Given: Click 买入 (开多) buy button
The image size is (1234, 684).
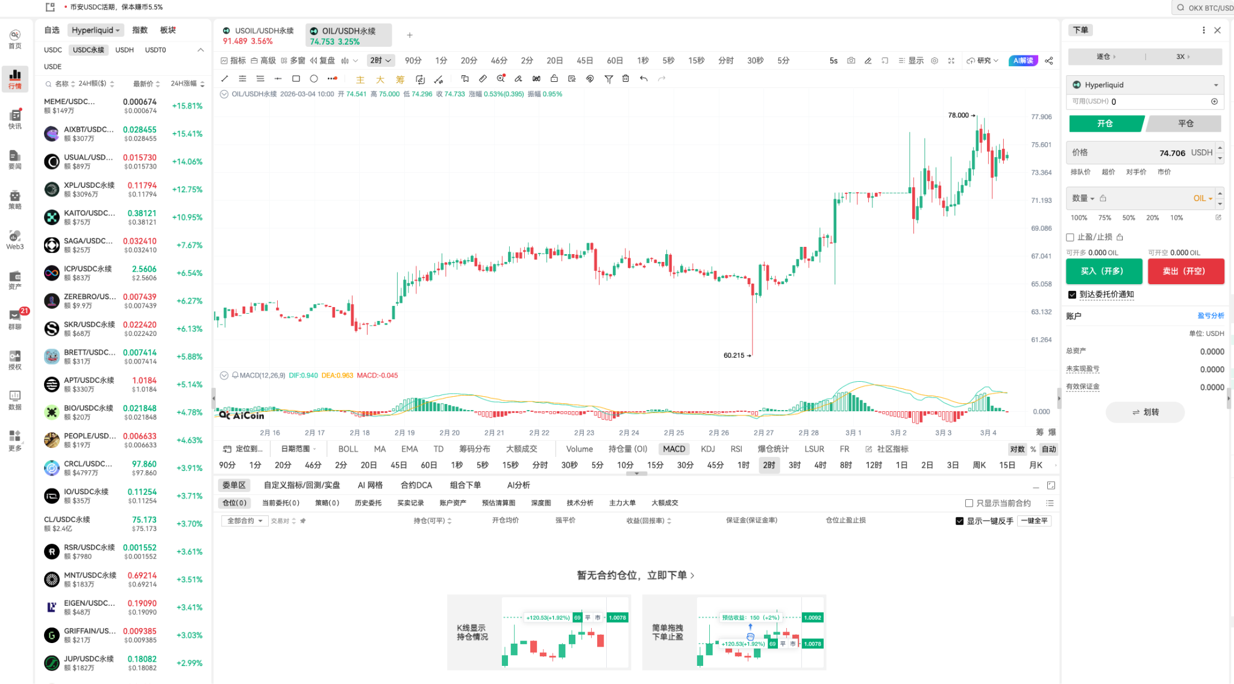Looking at the screenshot, I should click(x=1103, y=272).
